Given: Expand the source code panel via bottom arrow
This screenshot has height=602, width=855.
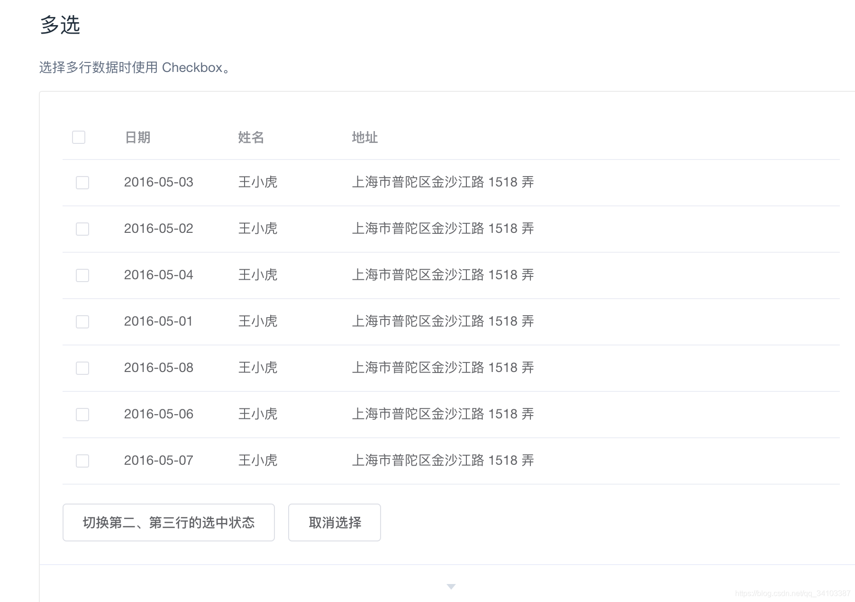Looking at the screenshot, I should pos(451,586).
